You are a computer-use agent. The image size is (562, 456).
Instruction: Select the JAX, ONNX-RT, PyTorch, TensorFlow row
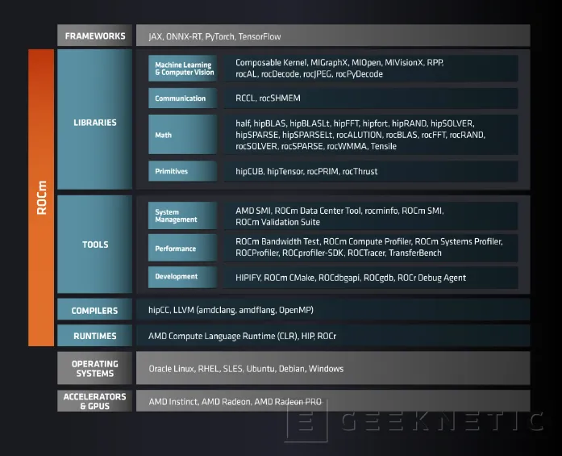click(x=333, y=36)
